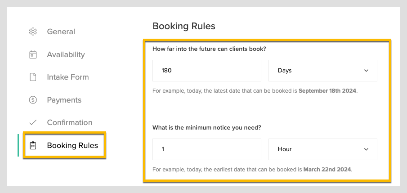Open the General settings section

point(61,31)
